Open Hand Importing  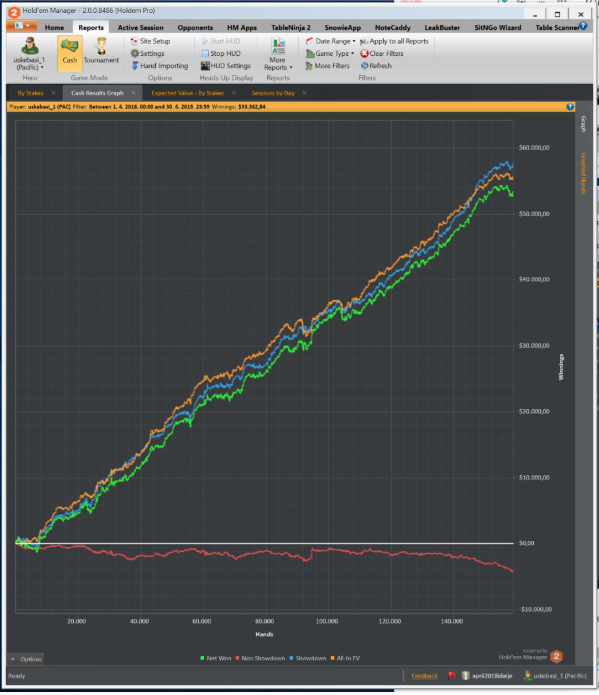(160, 66)
